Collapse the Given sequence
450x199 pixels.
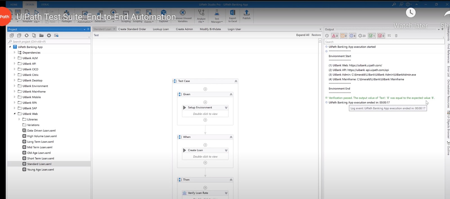point(231,94)
